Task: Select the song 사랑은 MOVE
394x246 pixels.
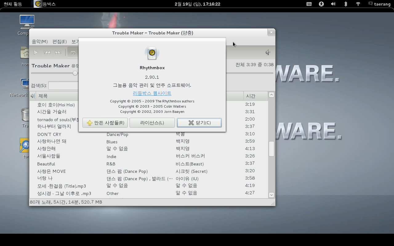Action: pyautogui.click(x=51, y=171)
